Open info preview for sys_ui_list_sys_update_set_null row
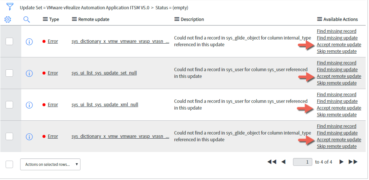 (29, 73)
